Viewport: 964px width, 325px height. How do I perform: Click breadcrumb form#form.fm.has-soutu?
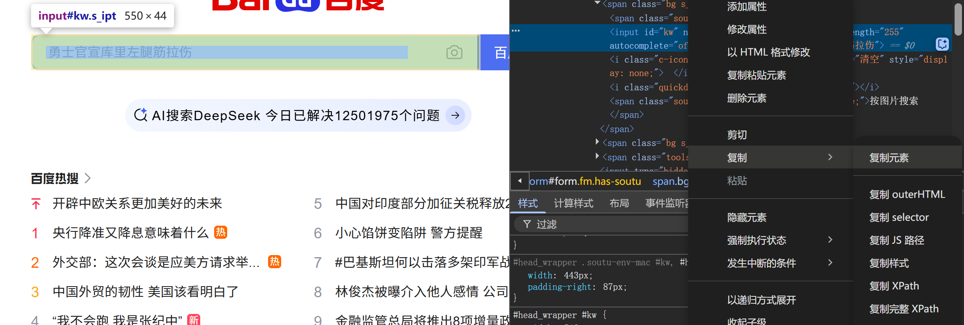point(585,181)
